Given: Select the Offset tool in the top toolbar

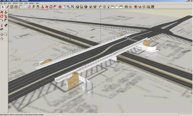Looking at the screenshot, I should point(55,7).
